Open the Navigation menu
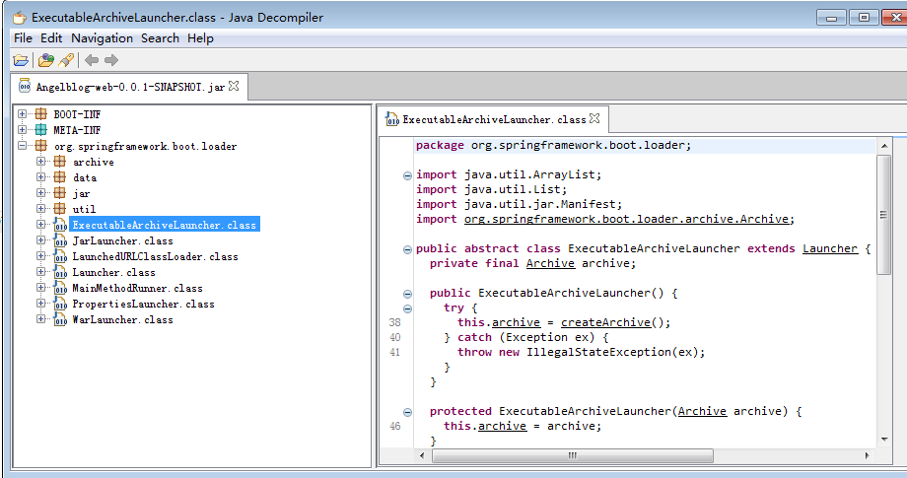907x478 pixels. pos(102,38)
